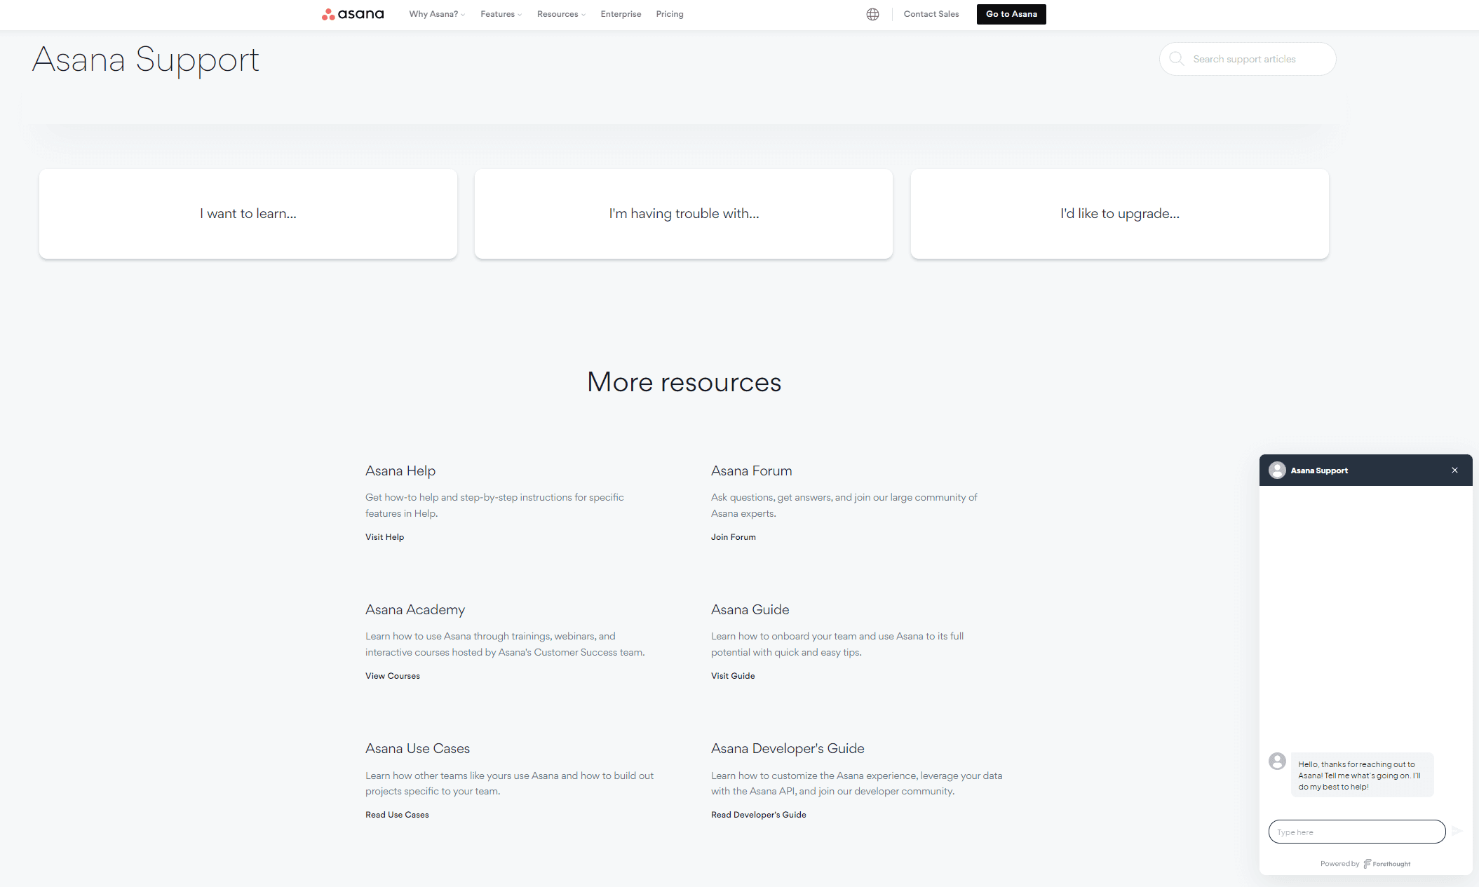Click the Asana Help heading

(400, 471)
